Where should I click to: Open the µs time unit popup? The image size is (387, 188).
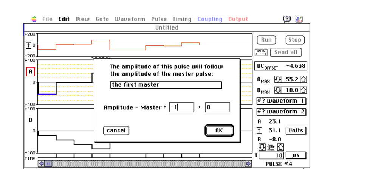click(296, 155)
